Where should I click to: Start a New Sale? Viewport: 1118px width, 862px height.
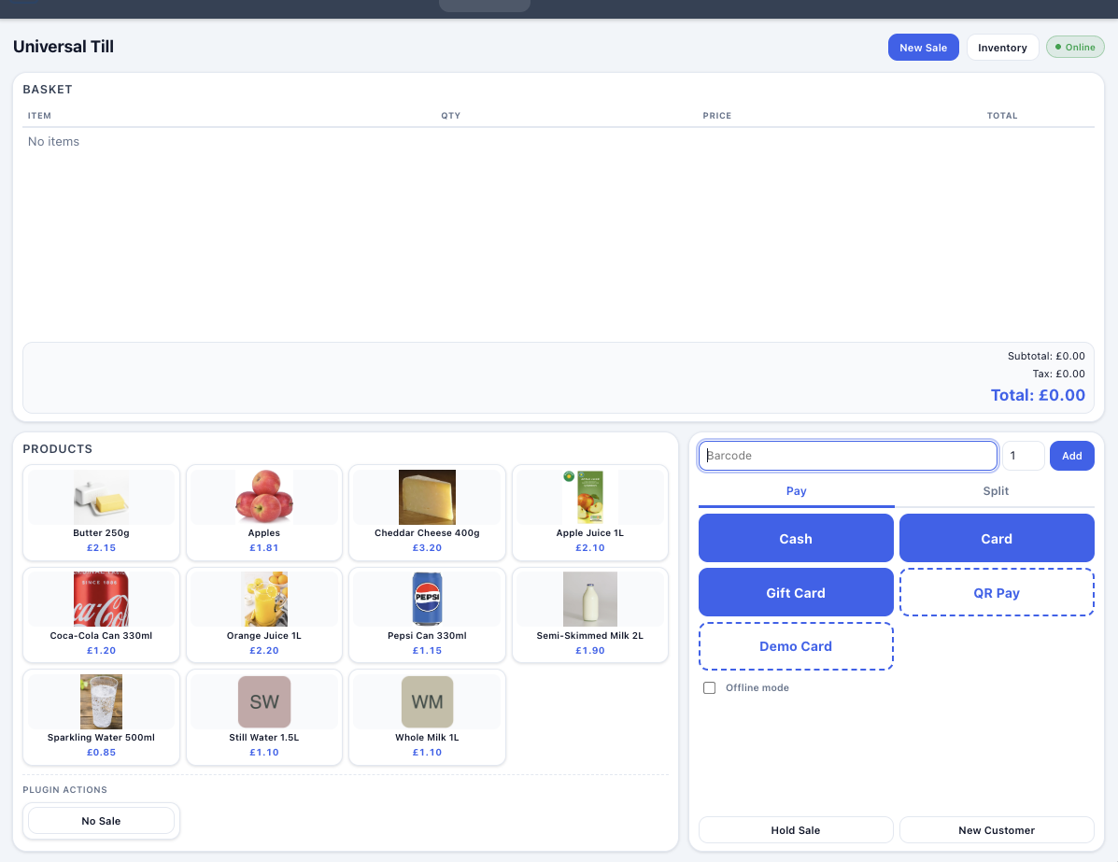point(923,48)
